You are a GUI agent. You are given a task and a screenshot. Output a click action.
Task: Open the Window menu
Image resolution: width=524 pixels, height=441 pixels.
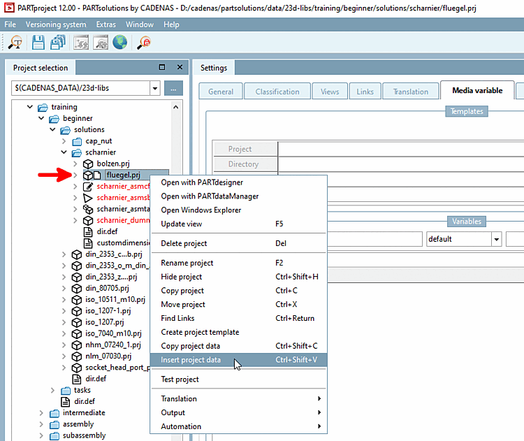point(140,24)
